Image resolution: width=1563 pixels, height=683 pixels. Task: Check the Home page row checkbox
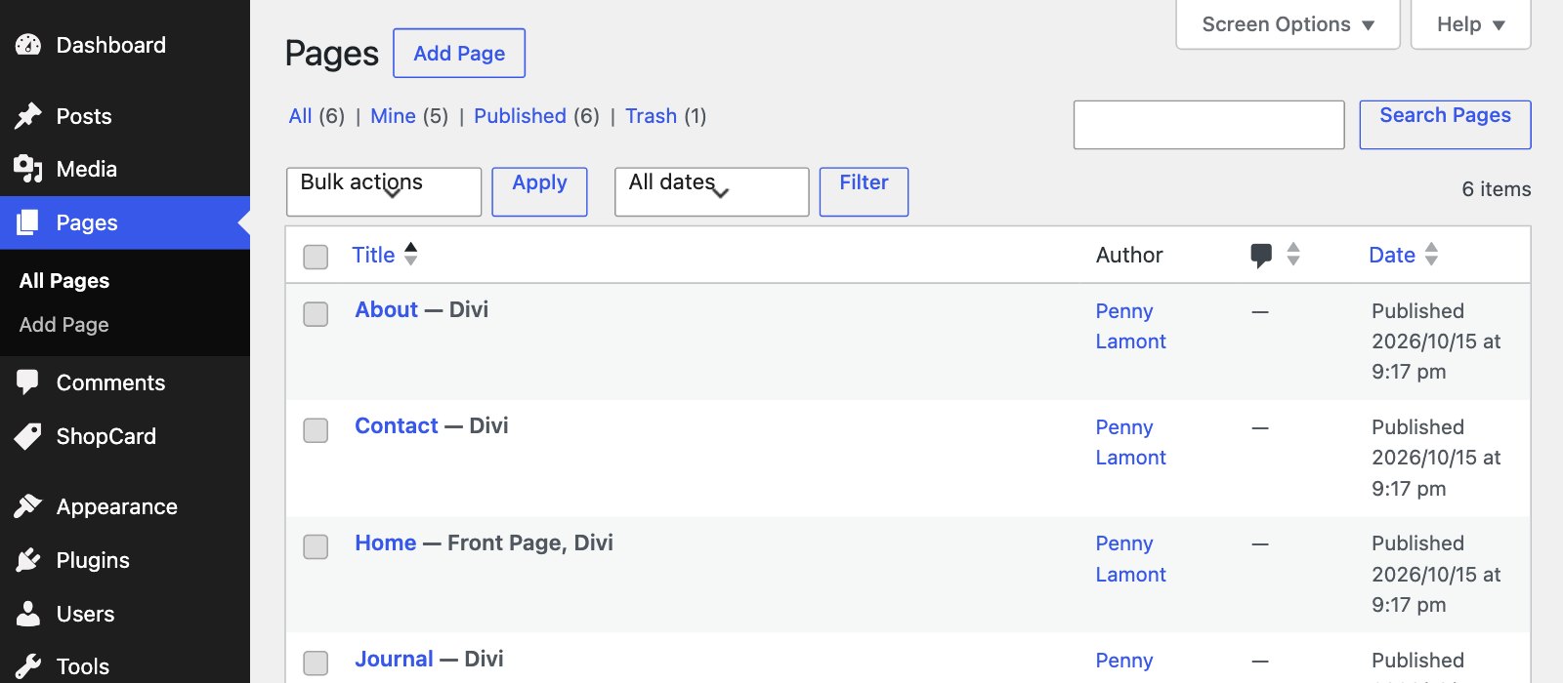pos(316,546)
